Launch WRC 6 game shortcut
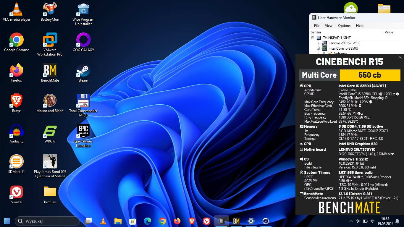 pos(50,134)
